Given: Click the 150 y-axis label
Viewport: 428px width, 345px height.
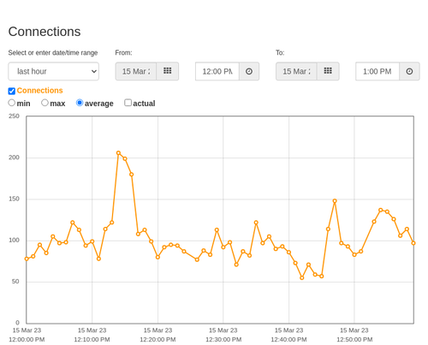Looking at the screenshot, I should (14, 199).
